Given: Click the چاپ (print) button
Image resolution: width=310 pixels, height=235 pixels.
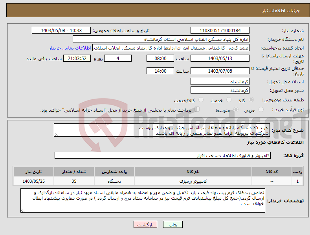Looking at the screenshot, I should (172, 225).
